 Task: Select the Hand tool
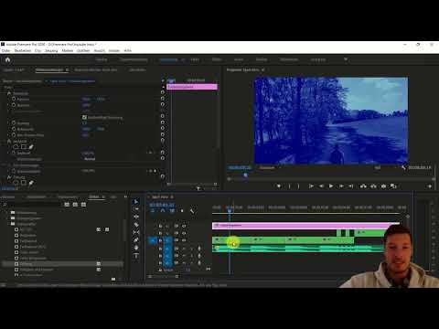pyautogui.click(x=136, y=248)
